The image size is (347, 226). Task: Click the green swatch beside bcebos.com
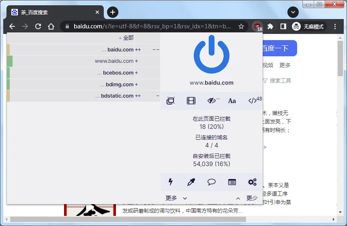[x=8, y=73]
